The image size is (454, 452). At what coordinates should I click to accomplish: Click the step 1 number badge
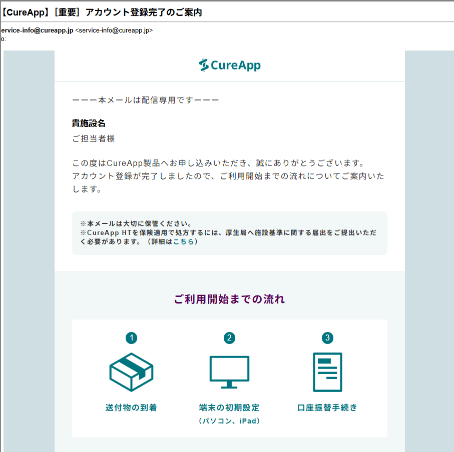click(132, 338)
